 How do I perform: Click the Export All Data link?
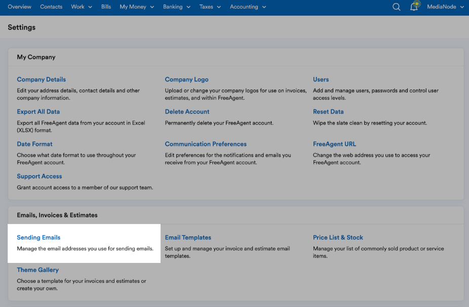click(x=38, y=111)
